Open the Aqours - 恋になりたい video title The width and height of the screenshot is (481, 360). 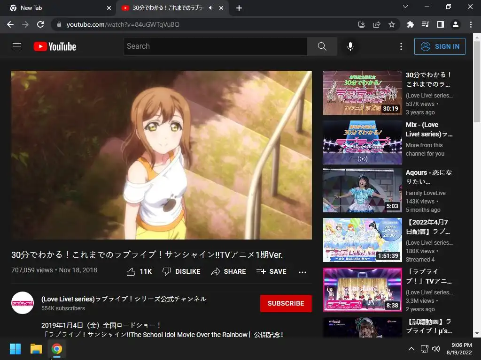(428, 177)
